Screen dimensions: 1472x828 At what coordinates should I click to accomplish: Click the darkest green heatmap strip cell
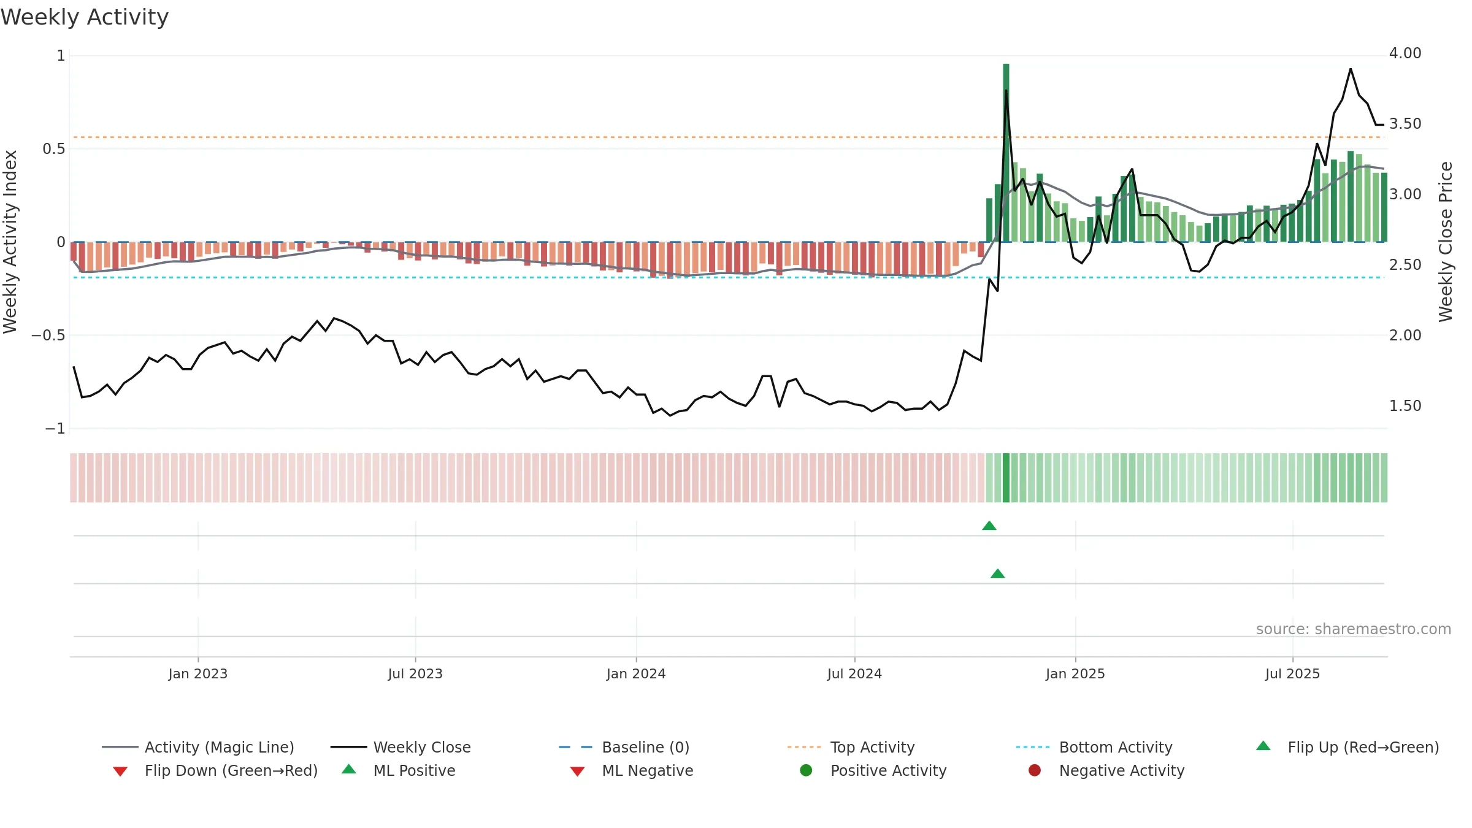pyautogui.click(x=1006, y=478)
